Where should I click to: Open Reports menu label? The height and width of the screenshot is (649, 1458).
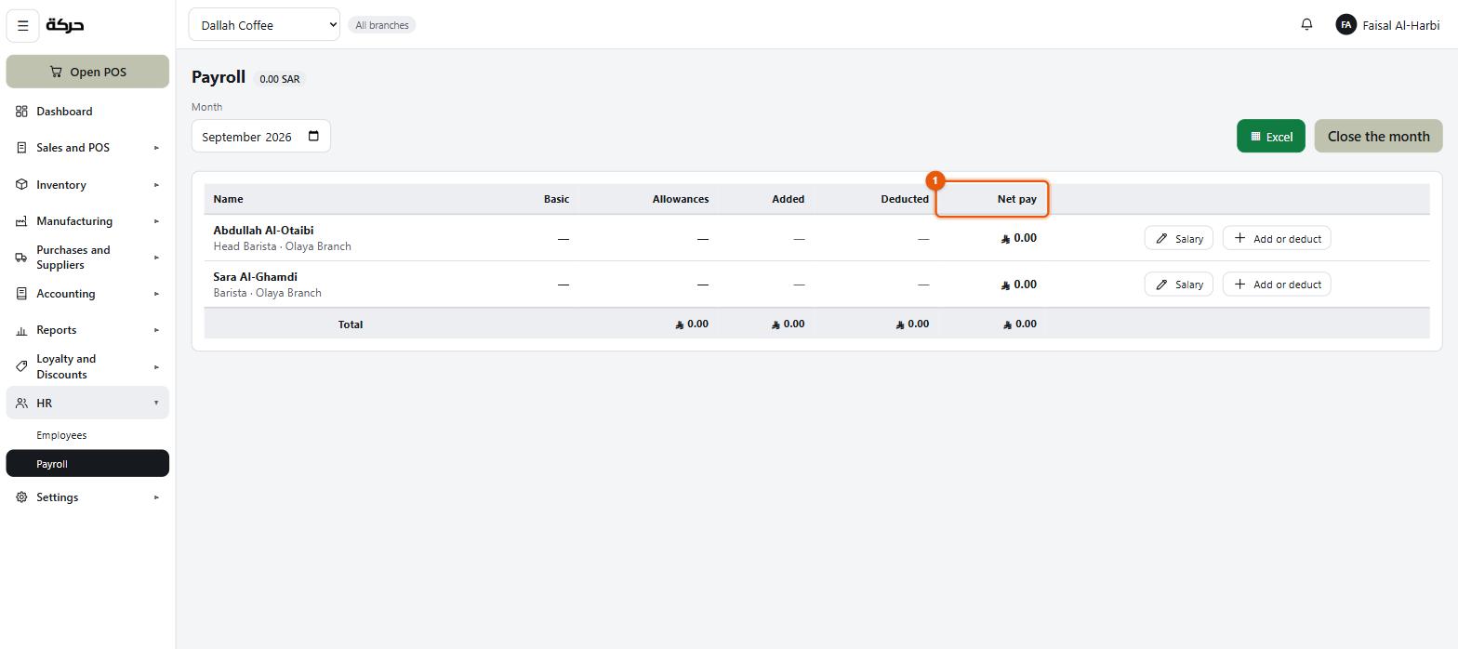(x=57, y=330)
